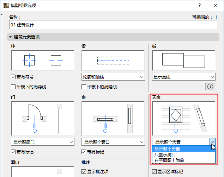Open the 显示整个窗口 window dropdown

113,142
